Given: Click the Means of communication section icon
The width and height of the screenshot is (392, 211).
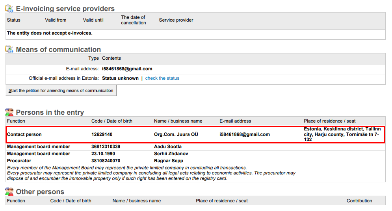Looking at the screenshot, I should point(9,49).
